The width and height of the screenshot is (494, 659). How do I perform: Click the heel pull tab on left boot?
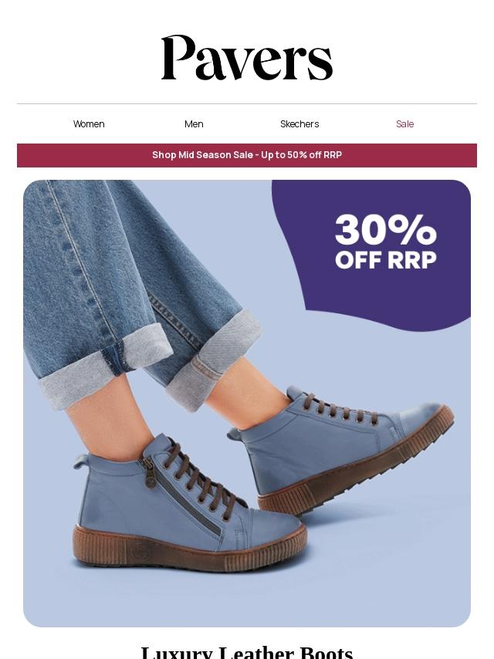[x=81, y=461]
